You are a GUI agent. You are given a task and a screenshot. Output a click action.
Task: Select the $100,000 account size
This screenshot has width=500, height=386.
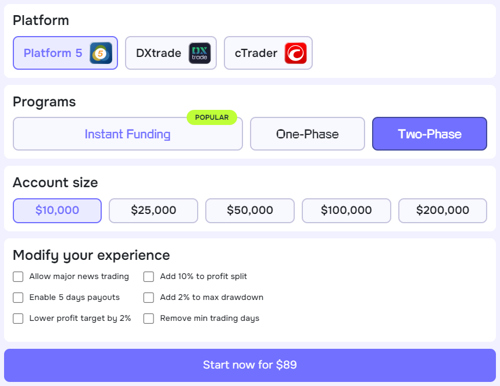(x=347, y=210)
